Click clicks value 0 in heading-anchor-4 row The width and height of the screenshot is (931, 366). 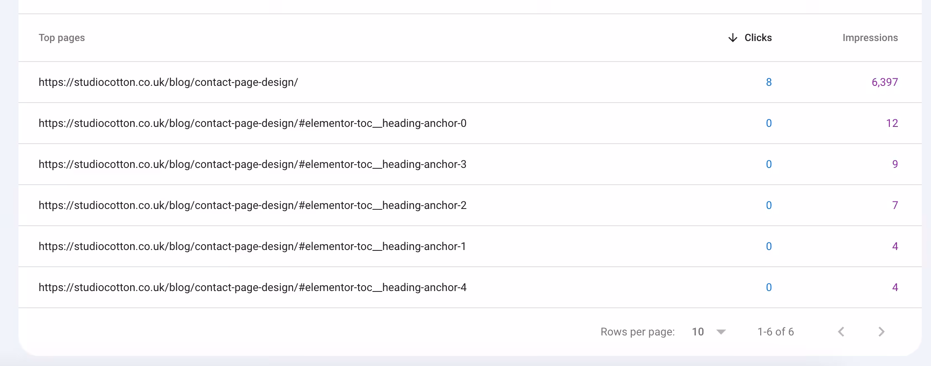(x=769, y=287)
